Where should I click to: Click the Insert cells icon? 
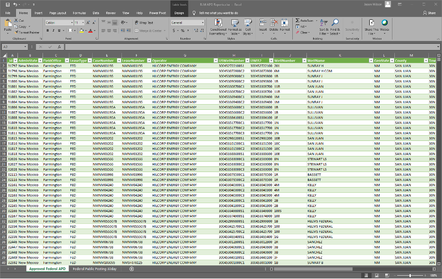(x=263, y=23)
